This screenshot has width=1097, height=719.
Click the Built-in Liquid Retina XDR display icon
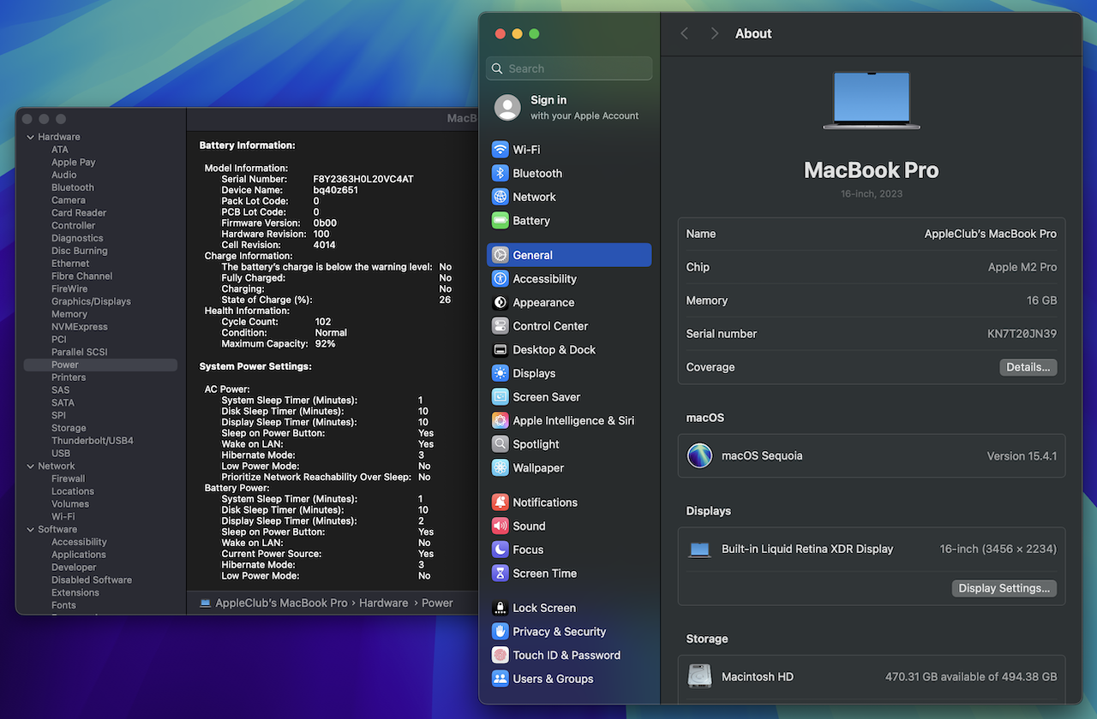tap(700, 550)
